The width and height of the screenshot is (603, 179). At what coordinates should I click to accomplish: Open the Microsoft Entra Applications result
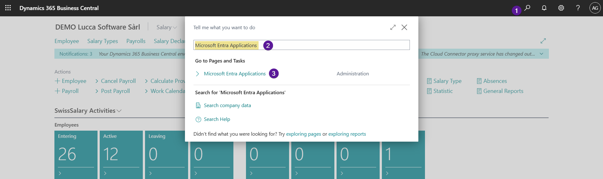(x=235, y=74)
